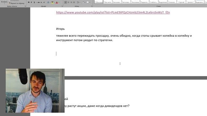This screenshot has width=207, height=116.
Task: Click the text 'инструмент потом уходит по стратегии'
Action: click(84, 40)
